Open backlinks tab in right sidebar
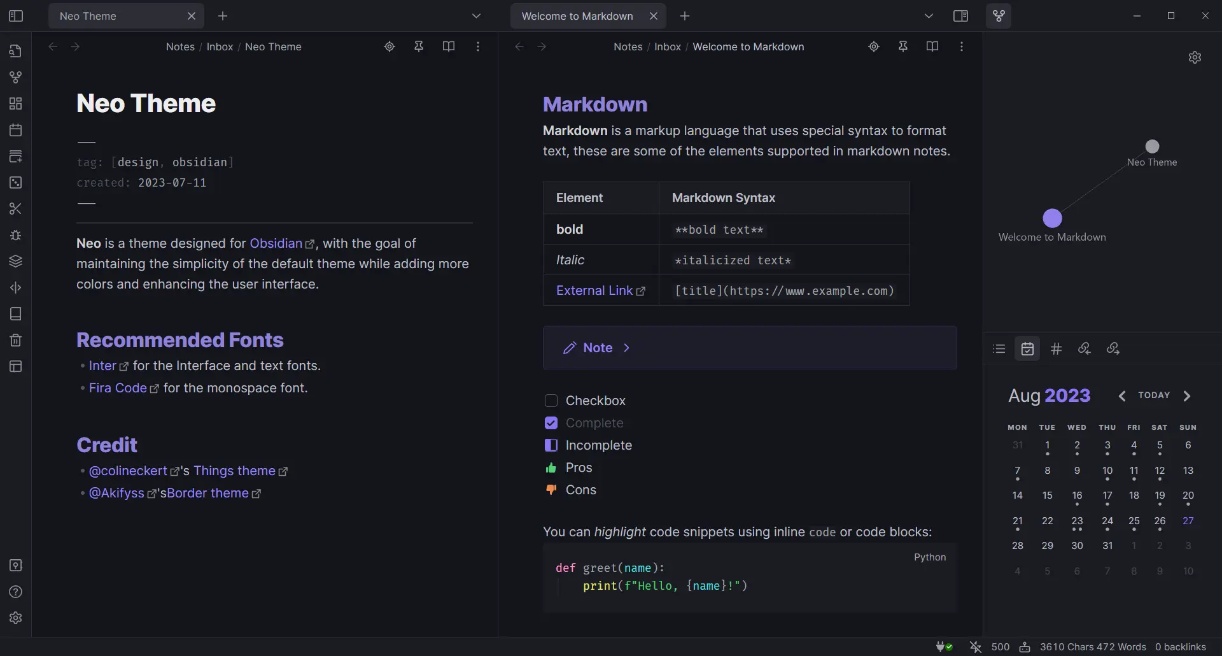1222x656 pixels. 1085,349
